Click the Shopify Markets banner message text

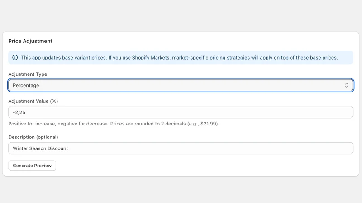[179, 58]
